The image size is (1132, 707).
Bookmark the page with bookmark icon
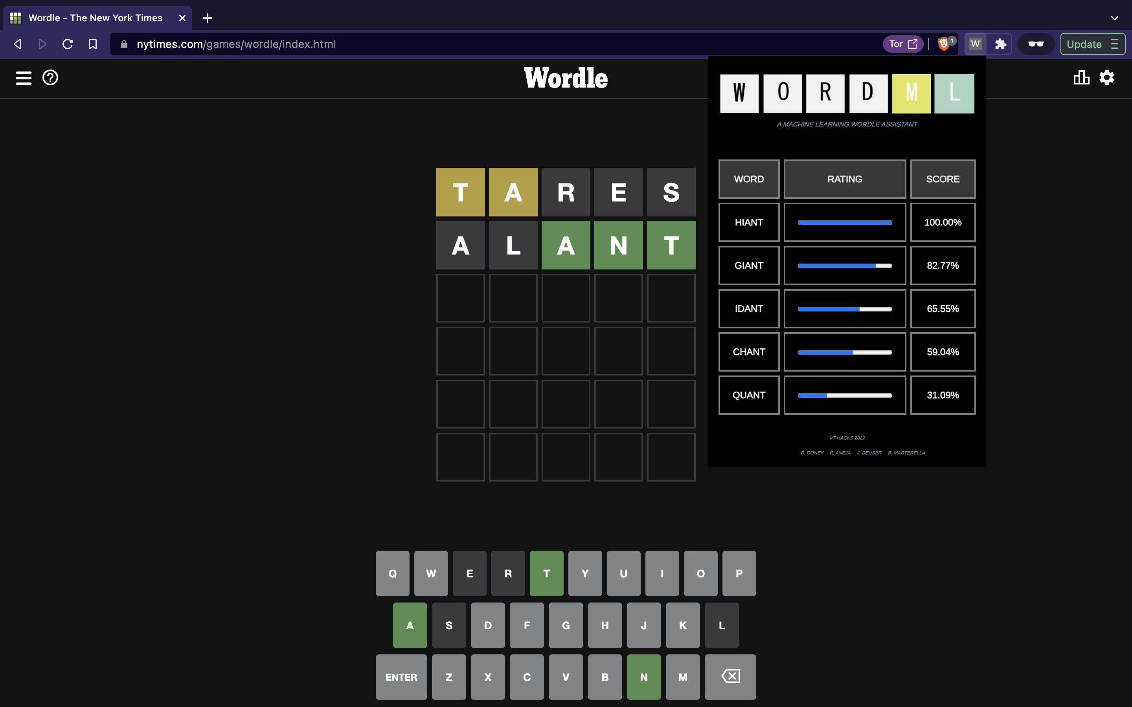pos(93,44)
